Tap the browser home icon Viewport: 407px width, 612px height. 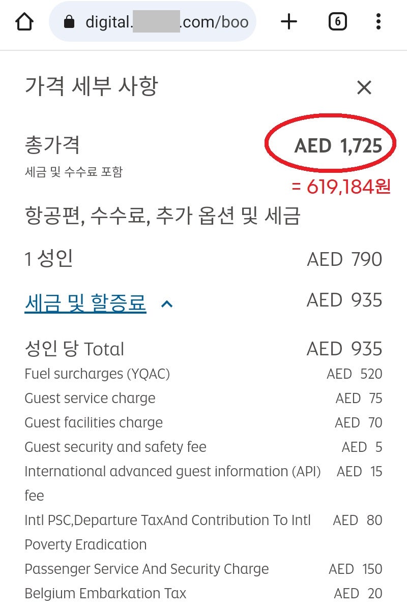pos(24,21)
